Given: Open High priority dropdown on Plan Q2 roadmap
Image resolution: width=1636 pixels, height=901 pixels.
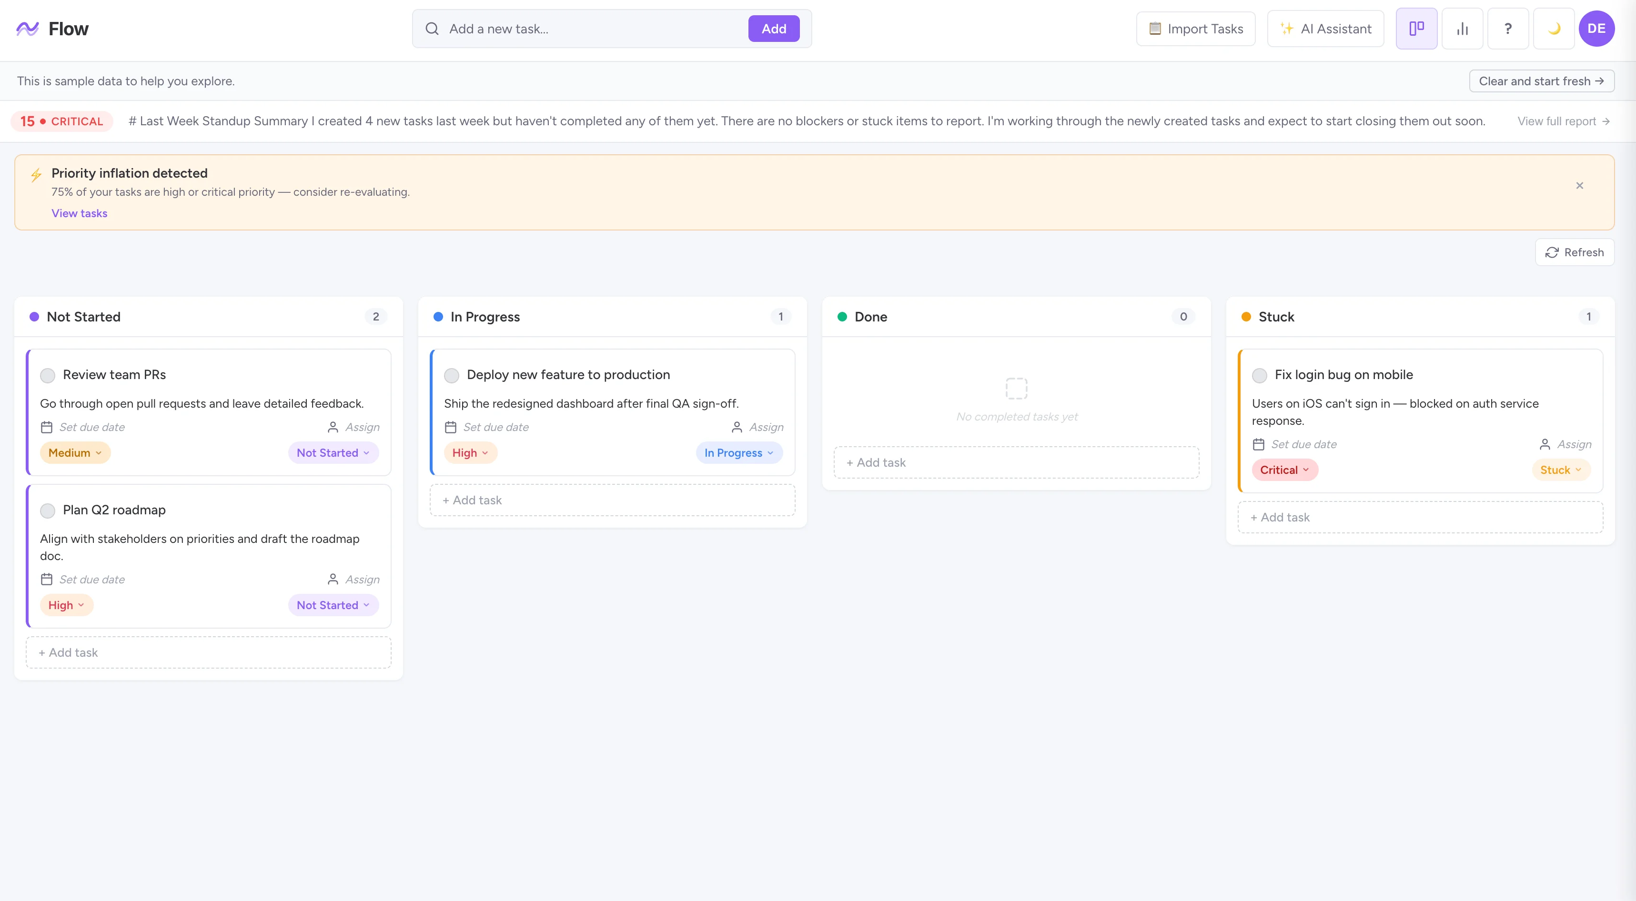Looking at the screenshot, I should coord(67,605).
